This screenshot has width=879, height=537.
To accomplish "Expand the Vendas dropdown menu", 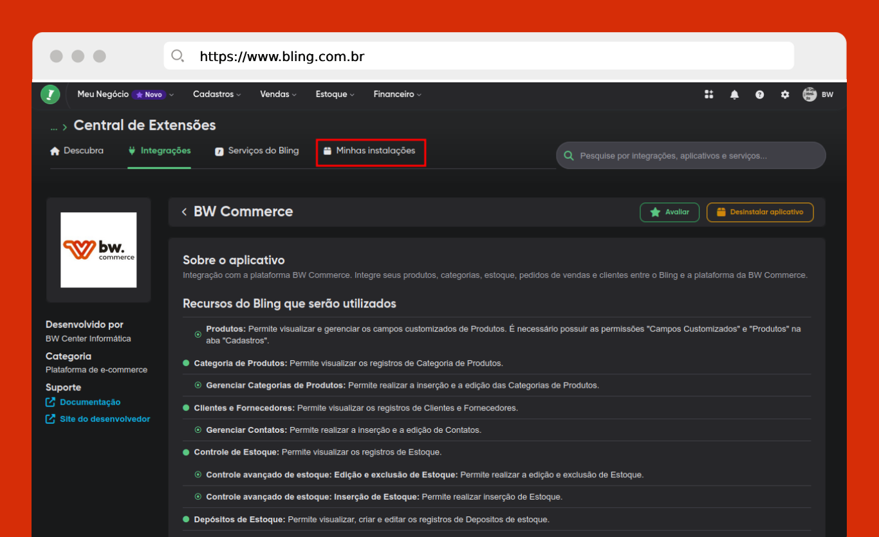I will click(x=279, y=95).
